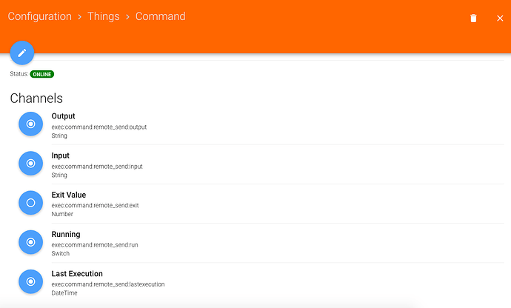Delete the thing with trash icon

pyautogui.click(x=473, y=19)
